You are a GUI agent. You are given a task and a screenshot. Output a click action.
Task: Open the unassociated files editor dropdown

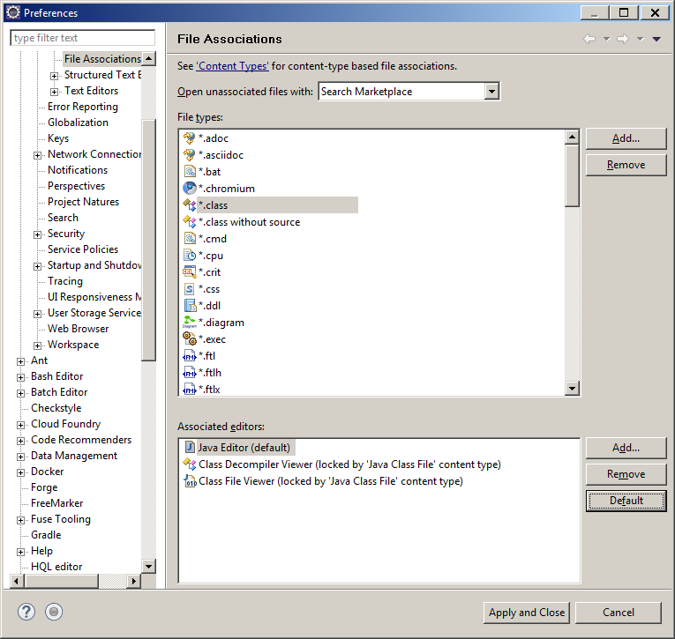[491, 92]
